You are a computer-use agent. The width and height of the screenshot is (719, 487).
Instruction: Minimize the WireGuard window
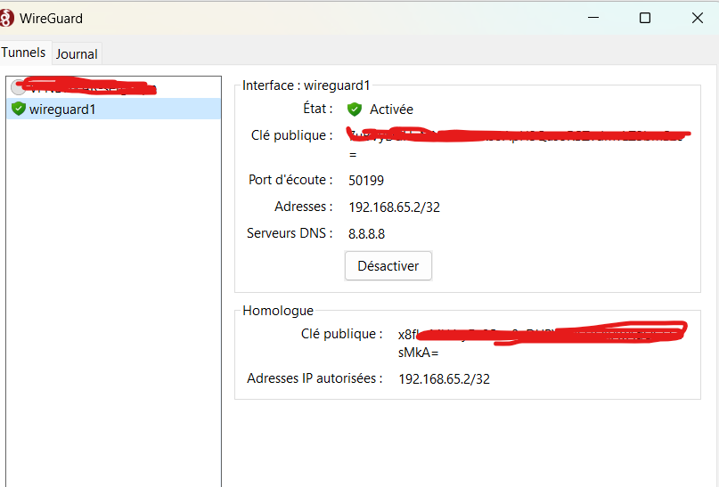click(x=593, y=18)
